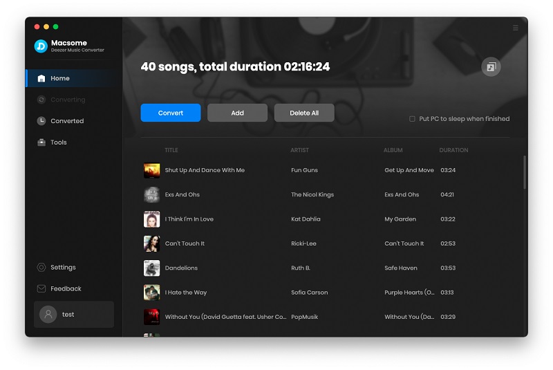Click album art for Exs And Ohs
Screen dimensions: 553x370
click(151, 195)
